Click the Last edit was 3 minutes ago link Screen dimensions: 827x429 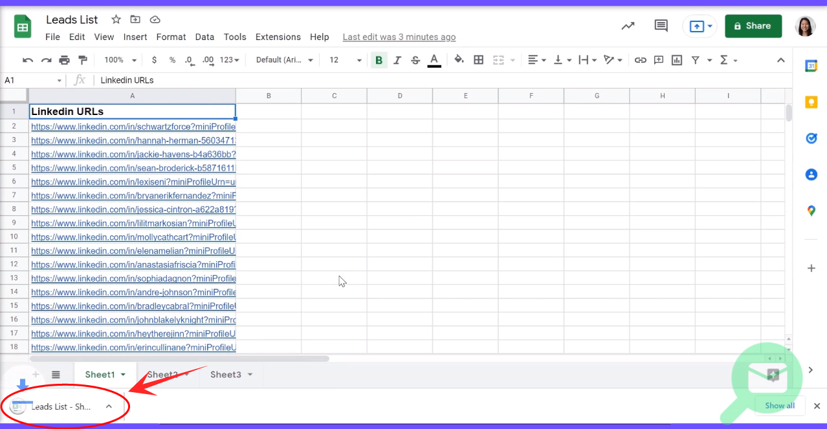[399, 37]
